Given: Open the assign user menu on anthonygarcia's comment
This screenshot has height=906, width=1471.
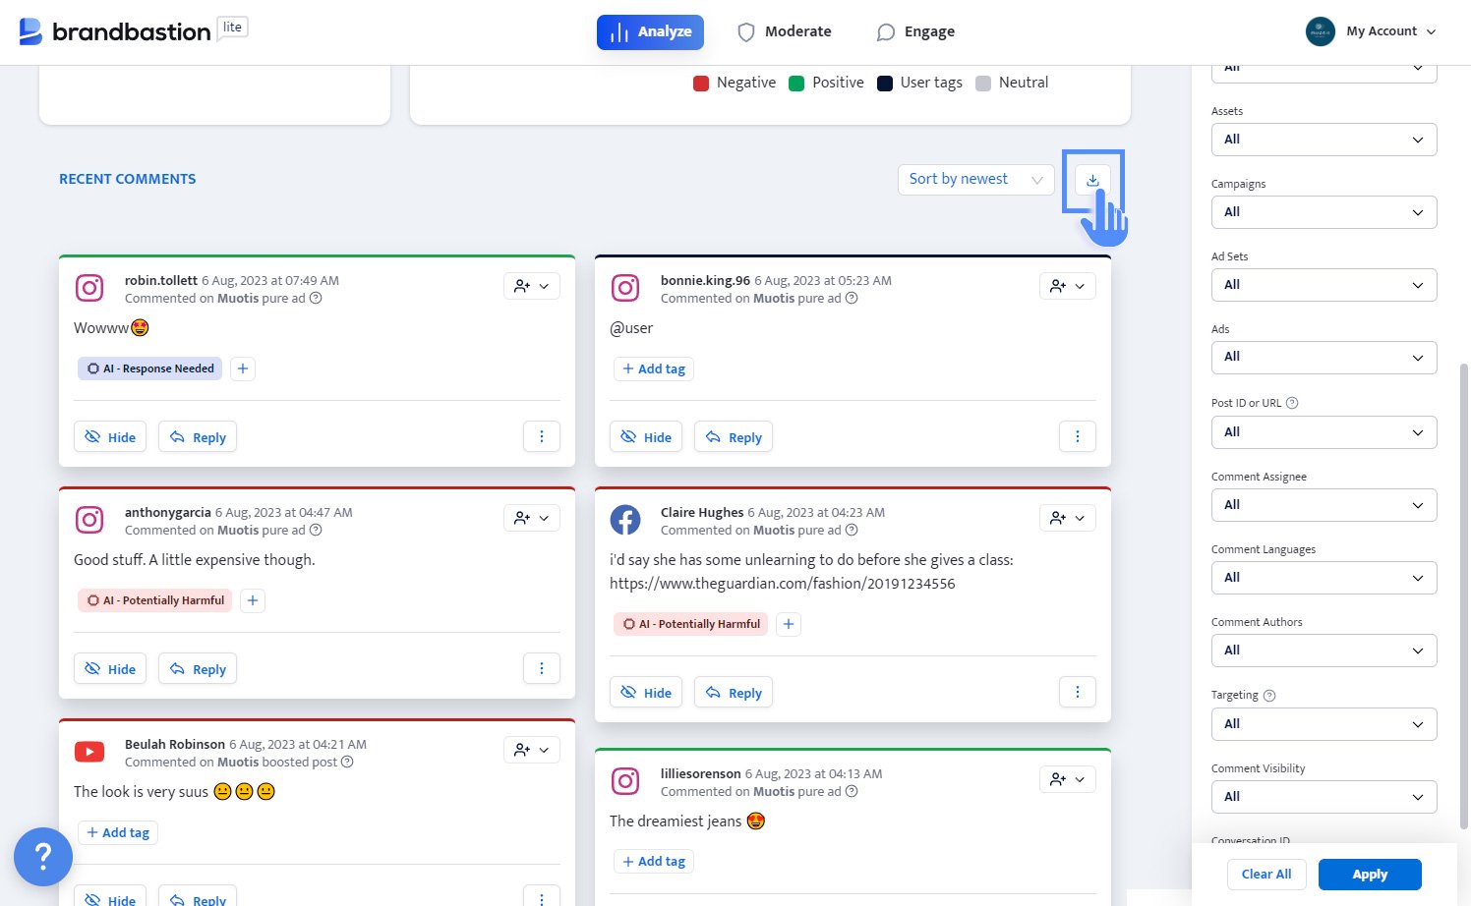Looking at the screenshot, I should [531, 518].
